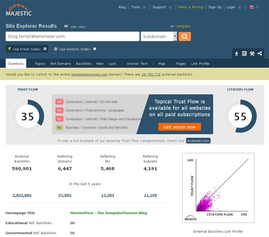Viewport: 269px width, 237px height.
Task: Open the Anchor Text tab
Action: tap(137, 63)
